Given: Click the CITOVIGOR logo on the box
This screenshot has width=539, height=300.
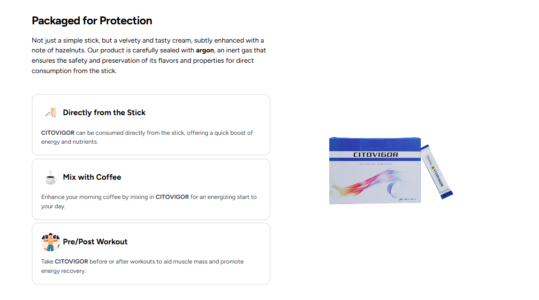Looking at the screenshot, I should click(375, 154).
